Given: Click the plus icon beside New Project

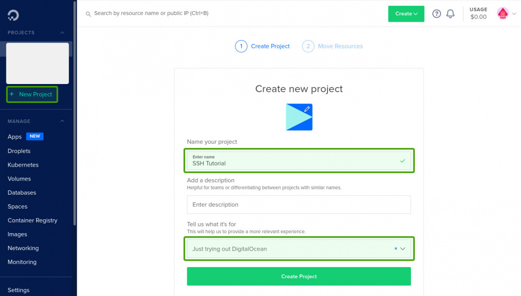Looking at the screenshot, I should pyautogui.click(x=12, y=94).
